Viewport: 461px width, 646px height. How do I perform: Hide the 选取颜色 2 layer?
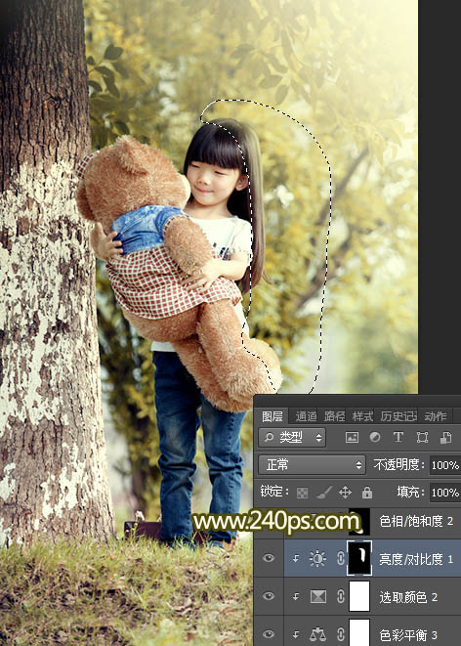(x=269, y=596)
